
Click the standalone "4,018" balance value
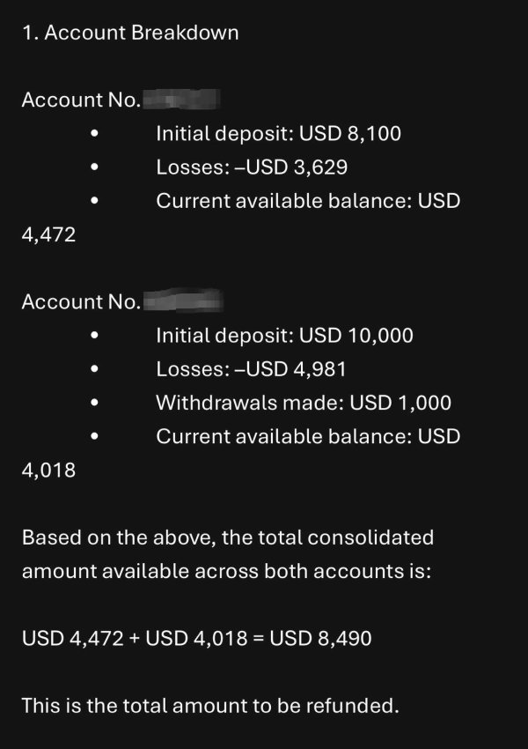(48, 470)
